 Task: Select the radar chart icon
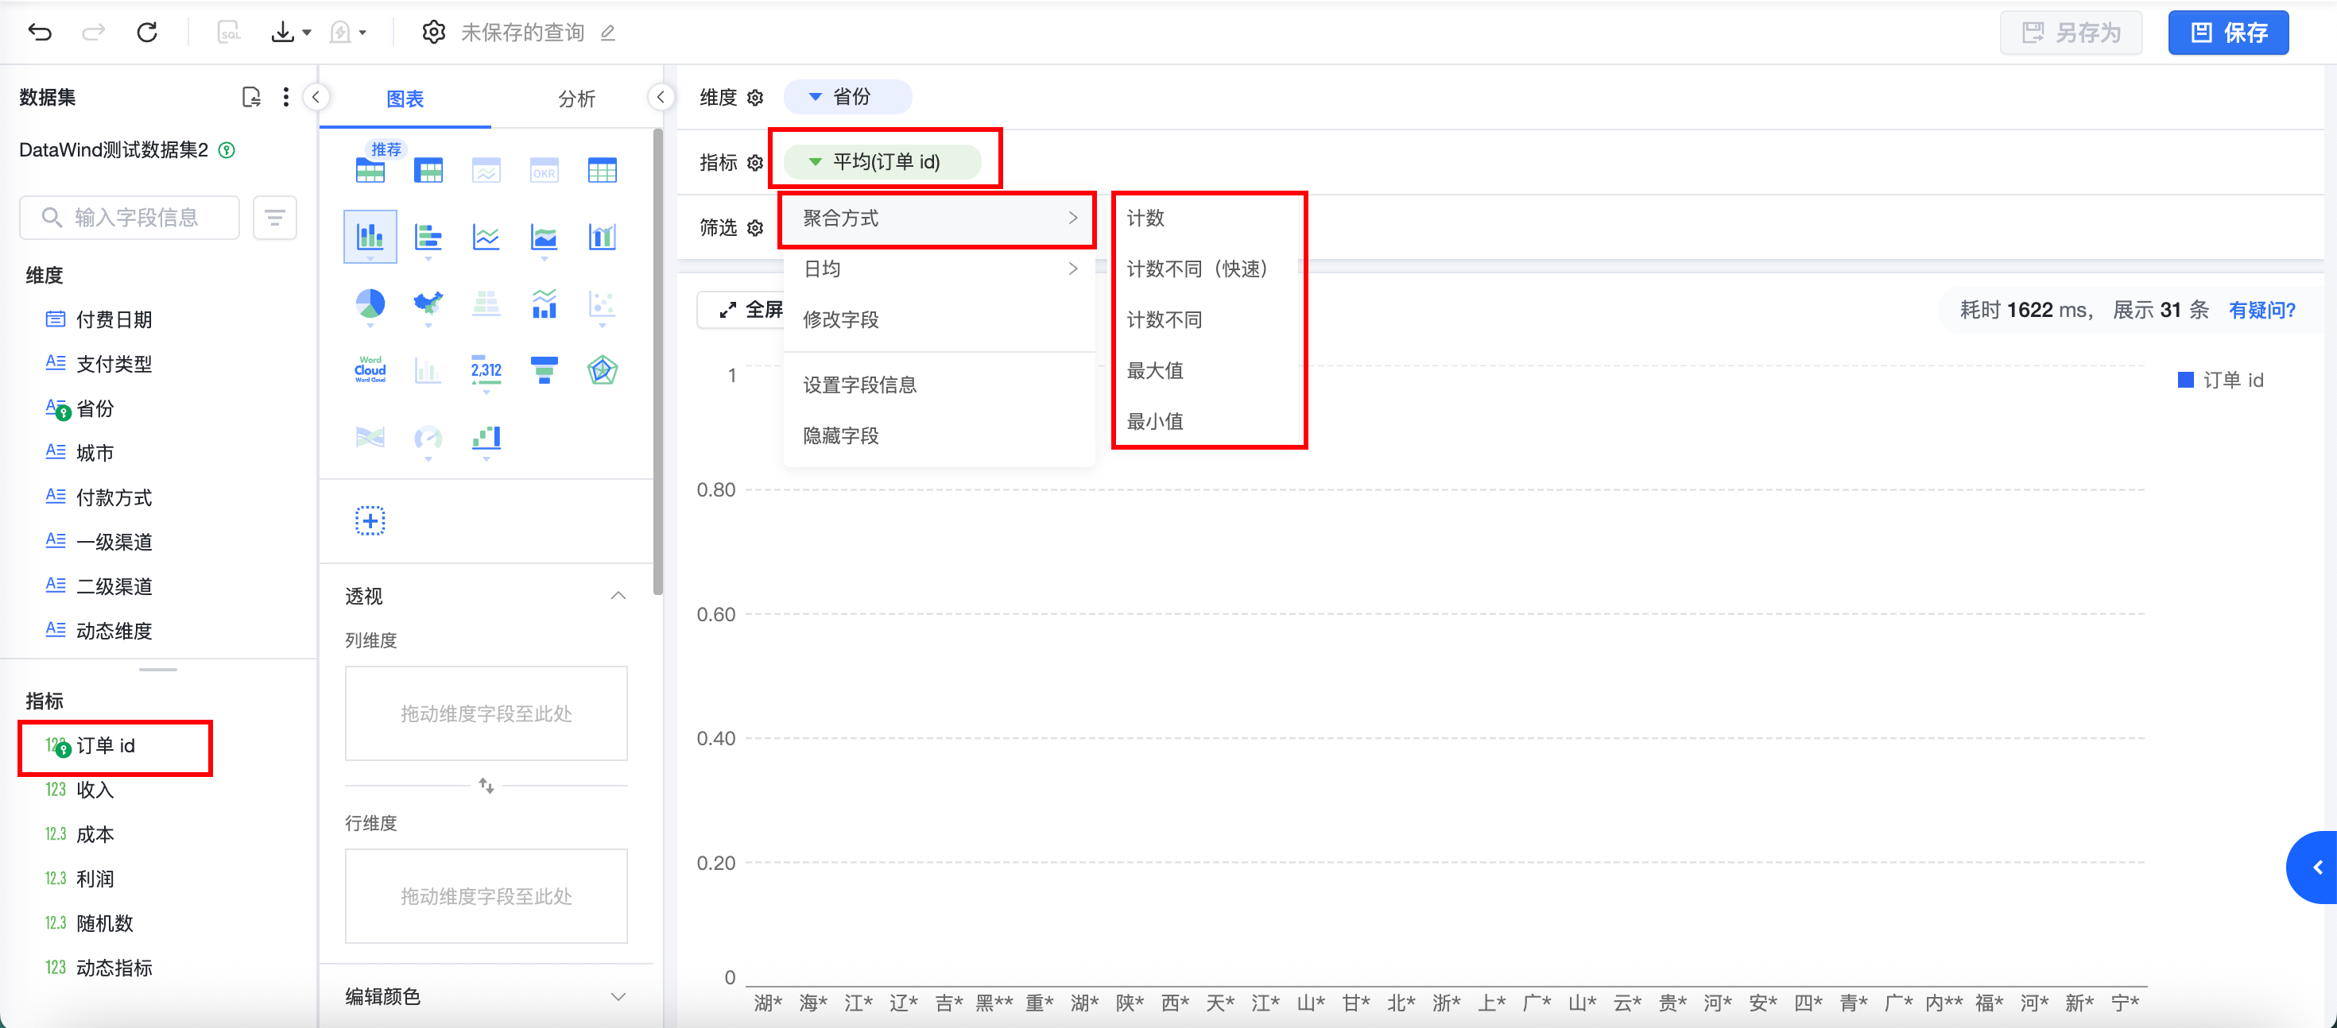pos(603,370)
